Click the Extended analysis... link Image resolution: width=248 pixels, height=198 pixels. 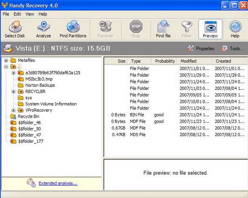click(58, 183)
